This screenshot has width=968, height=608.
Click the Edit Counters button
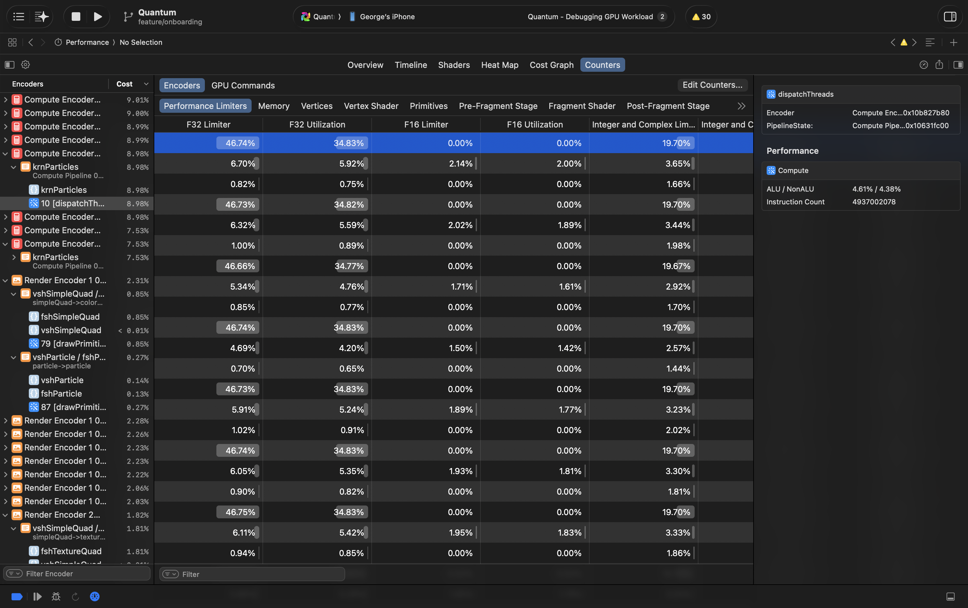click(x=712, y=85)
